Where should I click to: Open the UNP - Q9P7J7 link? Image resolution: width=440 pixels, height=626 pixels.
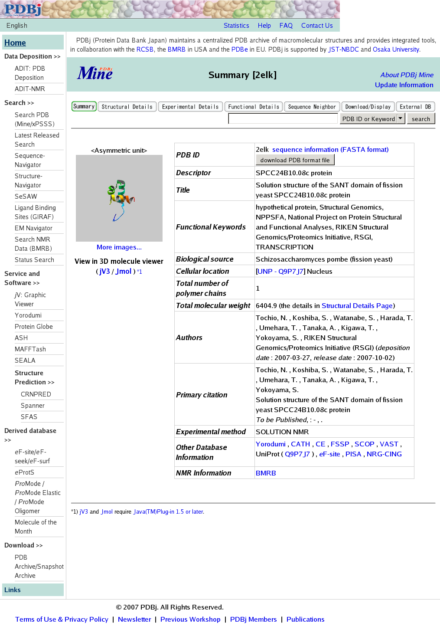pos(280,271)
